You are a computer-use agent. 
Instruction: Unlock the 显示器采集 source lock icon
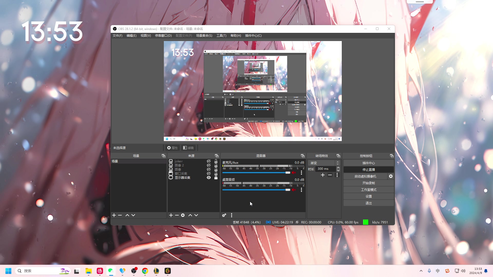216,177
